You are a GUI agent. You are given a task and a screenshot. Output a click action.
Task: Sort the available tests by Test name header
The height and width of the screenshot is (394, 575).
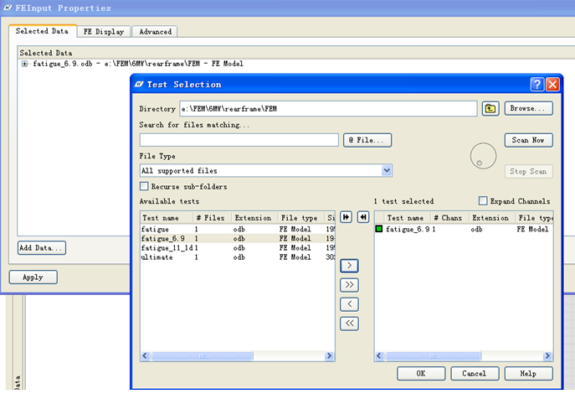167,218
